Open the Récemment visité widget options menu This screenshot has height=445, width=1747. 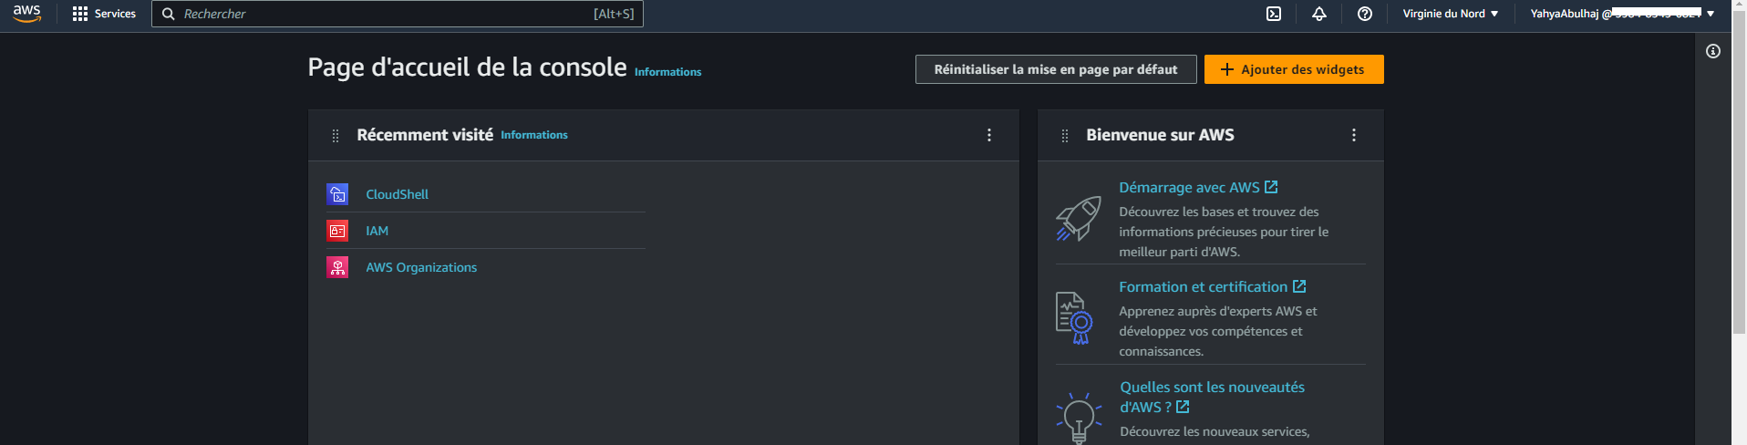tap(989, 135)
